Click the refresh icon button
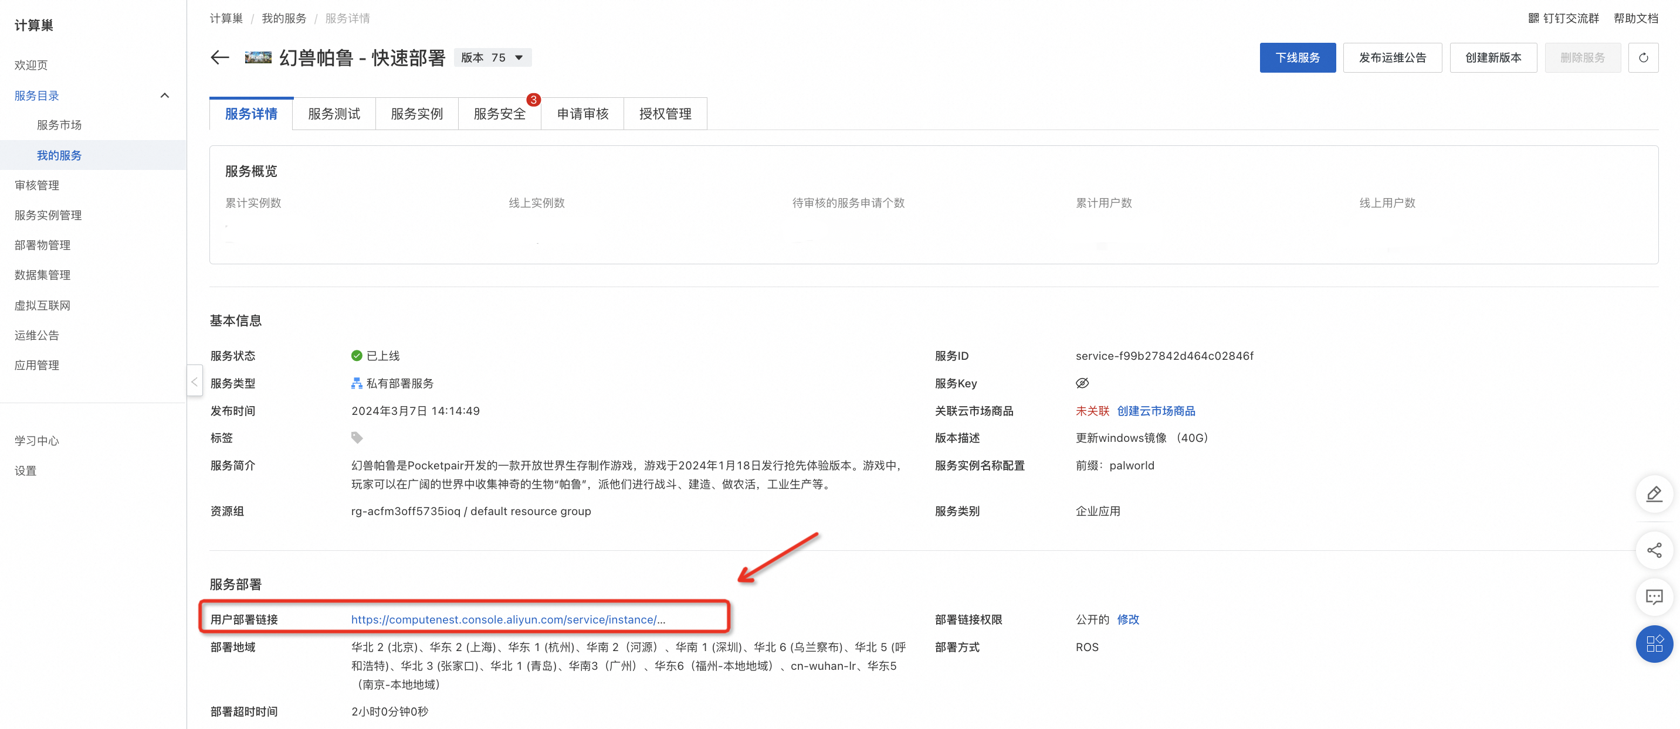 pyautogui.click(x=1643, y=57)
